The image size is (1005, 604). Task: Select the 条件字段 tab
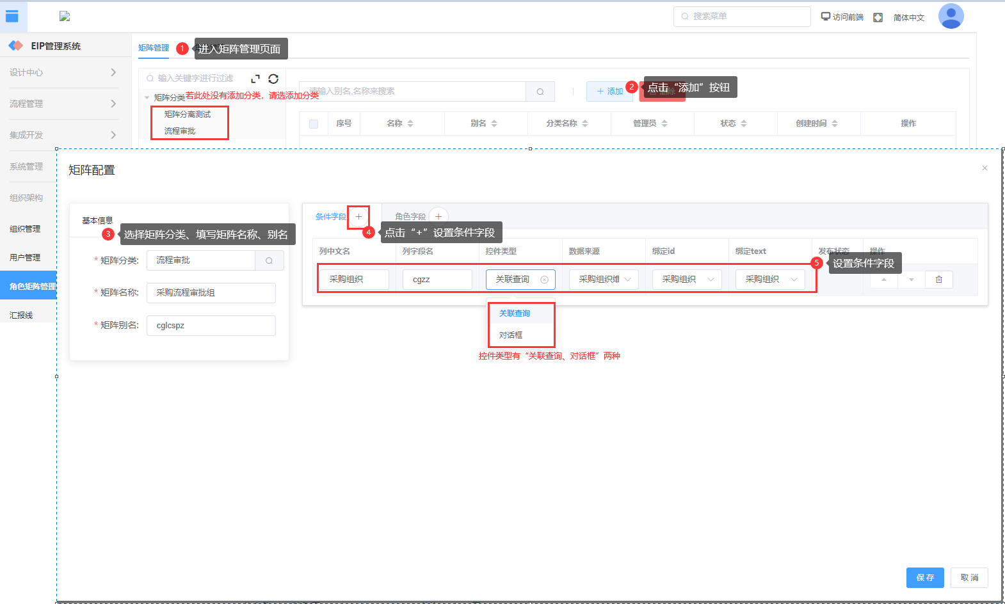[331, 217]
